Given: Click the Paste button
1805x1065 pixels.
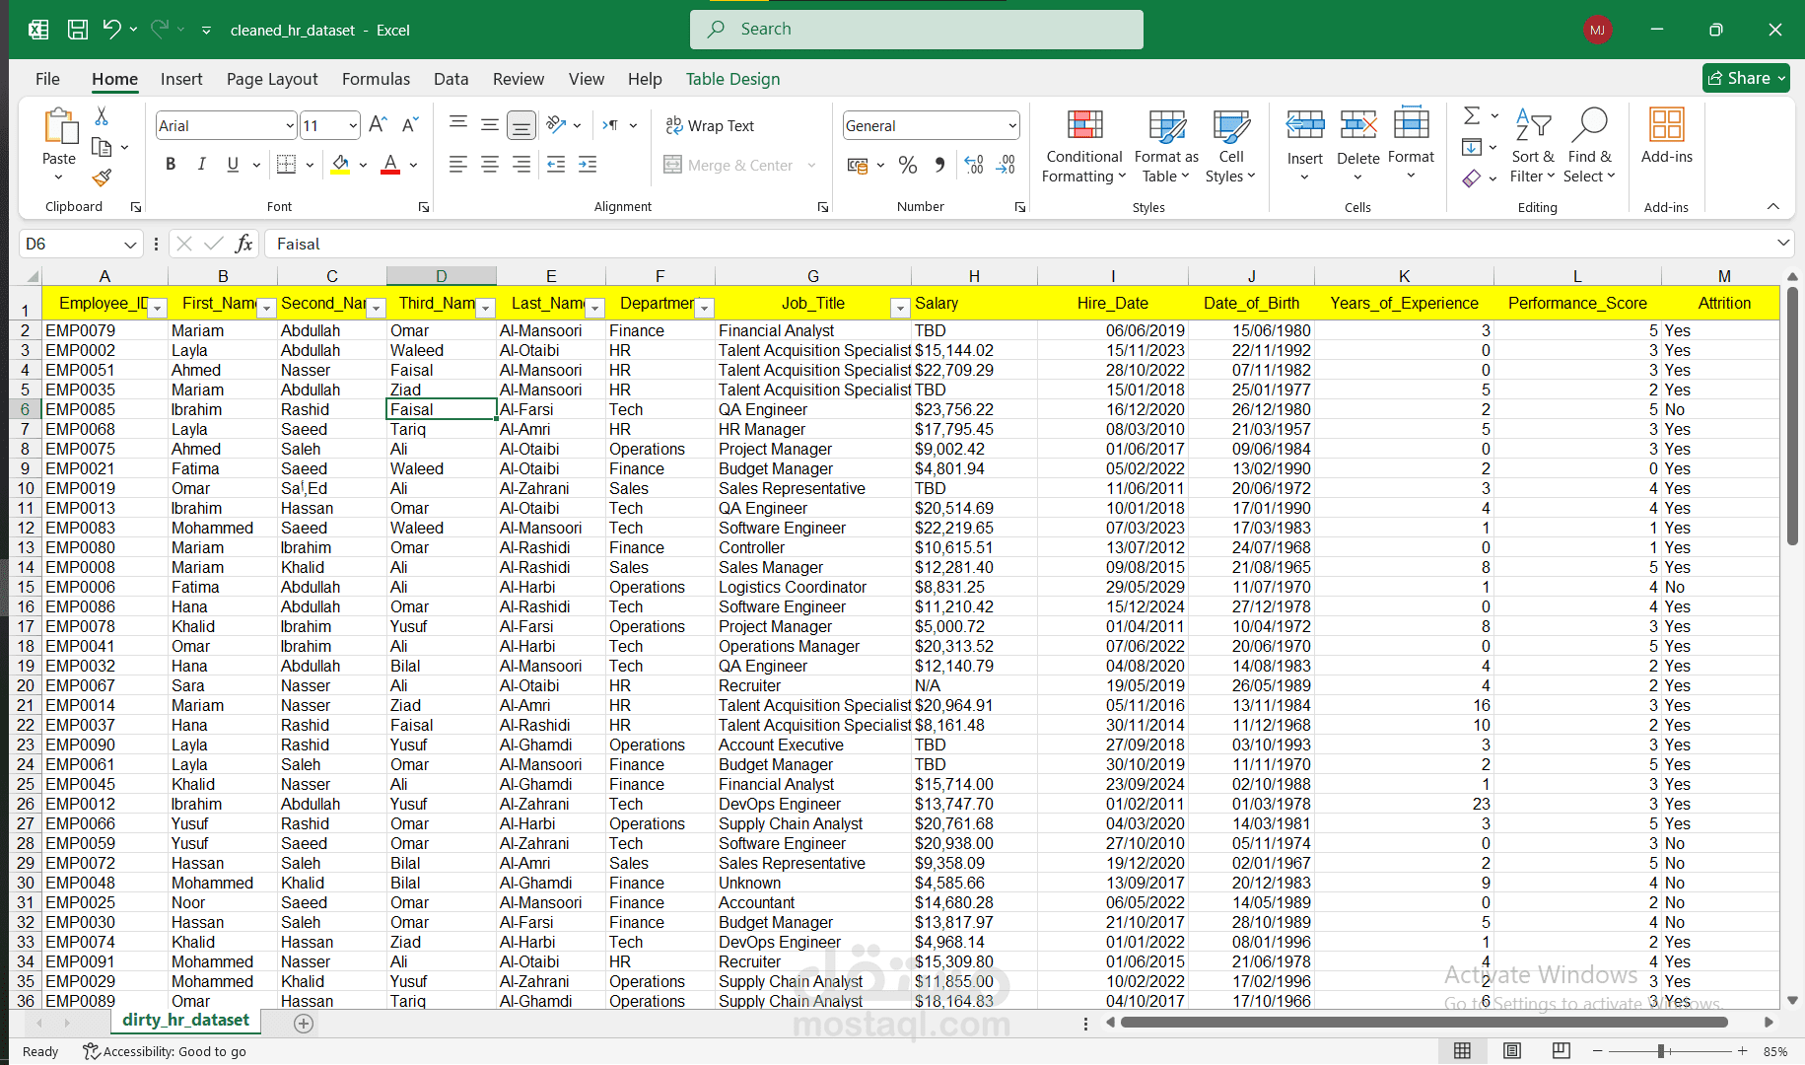Looking at the screenshot, I should (x=59, y=144).
